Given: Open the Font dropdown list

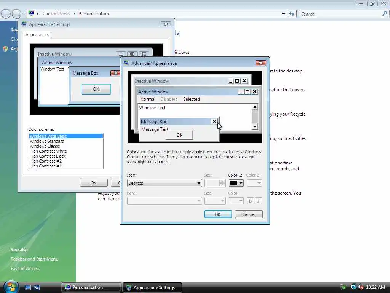Looking at the screenshot, I should pos(165,201).
